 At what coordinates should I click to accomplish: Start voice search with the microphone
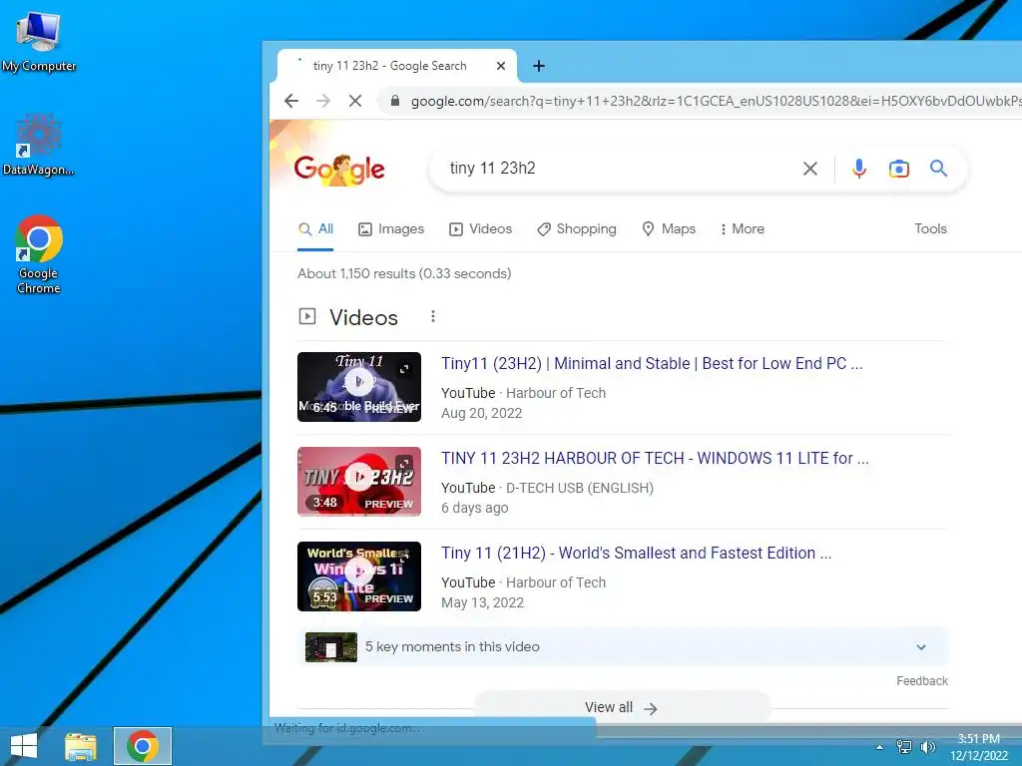tap(859, 169)
